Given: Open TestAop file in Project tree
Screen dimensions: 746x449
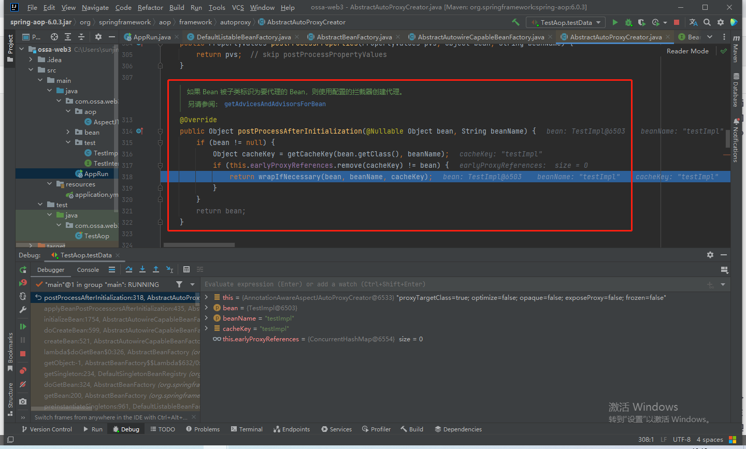Looking at the screenshot, I should 96,236.
